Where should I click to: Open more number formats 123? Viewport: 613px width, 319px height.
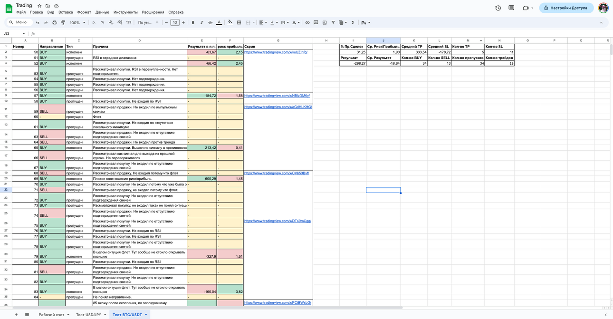pyautogui.click(x=128, y=22)
